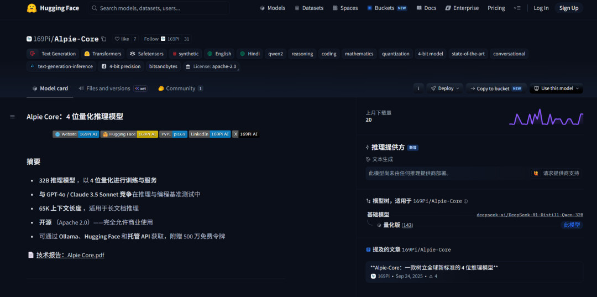Select the state-of-the-art tag
597x297 pixels.
468,54
